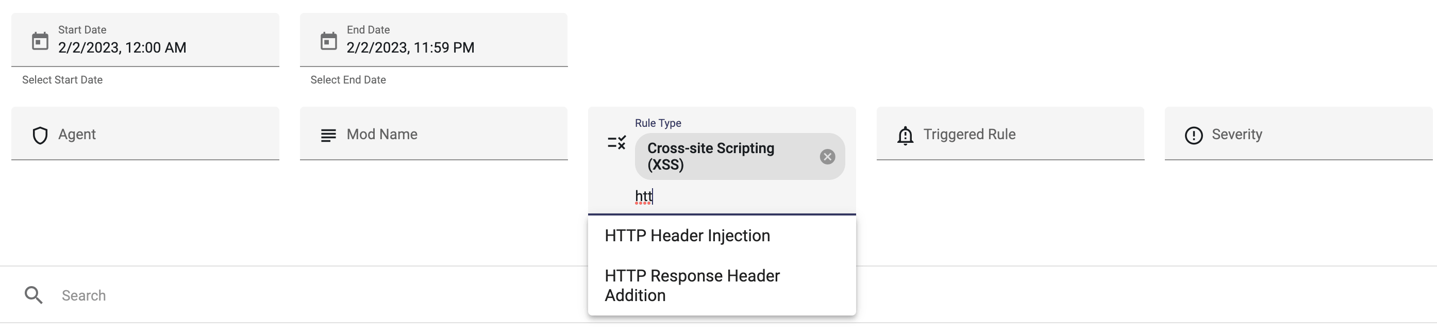Choose HTTP Response Header Addition option
The height and width of the screenshot is (332, 1437).
722,285
